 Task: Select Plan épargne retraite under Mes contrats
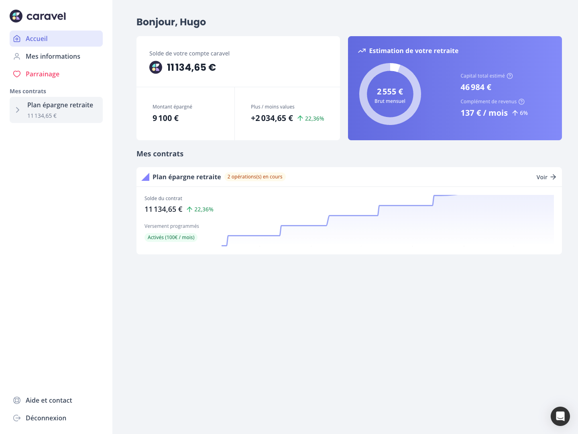60,105
